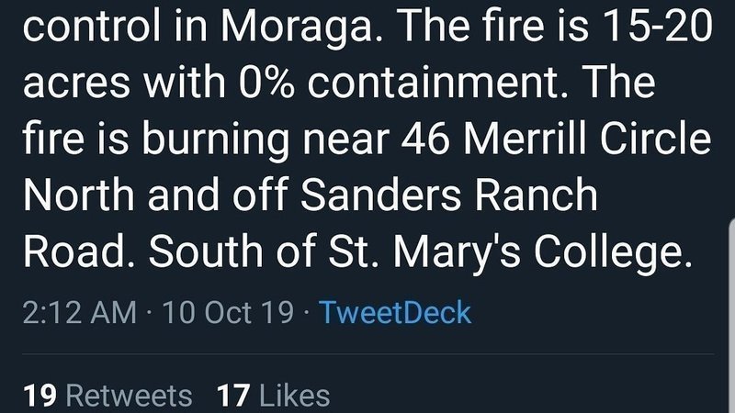View the 17 Likes list
The height and width of the screenshot is (413, 735).
click(x=273, y=396)
